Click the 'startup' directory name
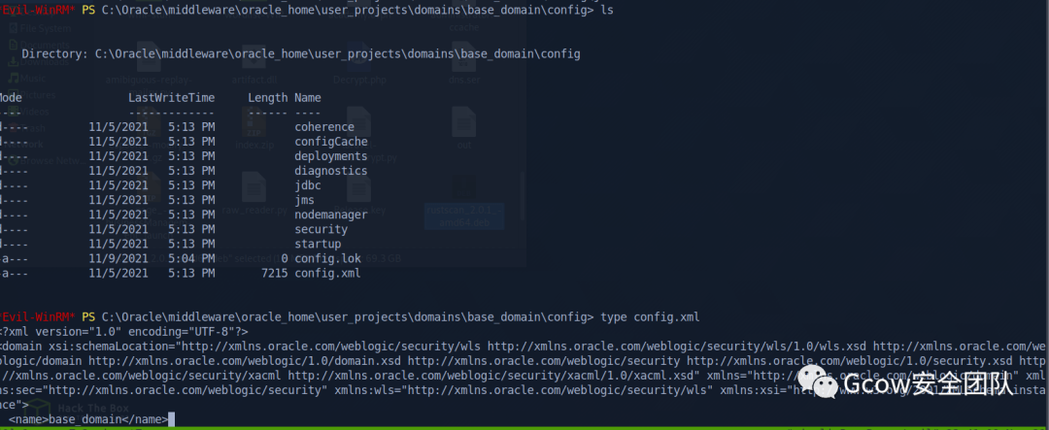This screenshot has width=1049, height=430. pos(318,244)
